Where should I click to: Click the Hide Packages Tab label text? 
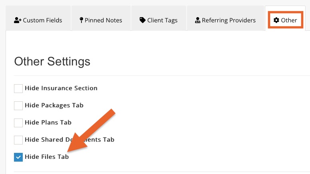[x=54, y=105]
